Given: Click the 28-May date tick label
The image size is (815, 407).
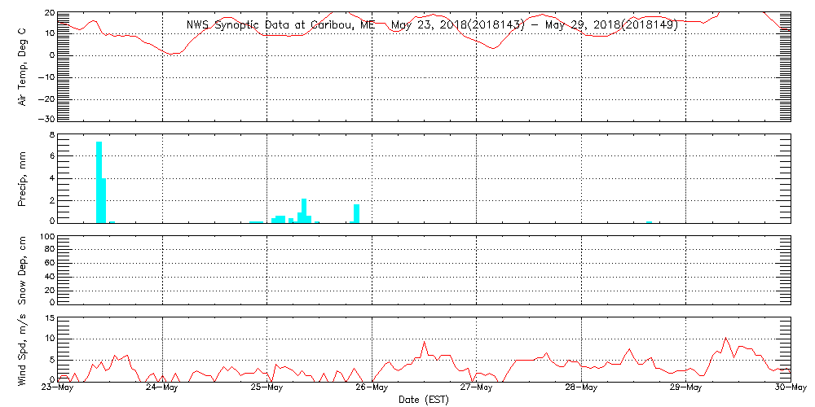Looking at the screenshot, I should [x=581, y=388].
